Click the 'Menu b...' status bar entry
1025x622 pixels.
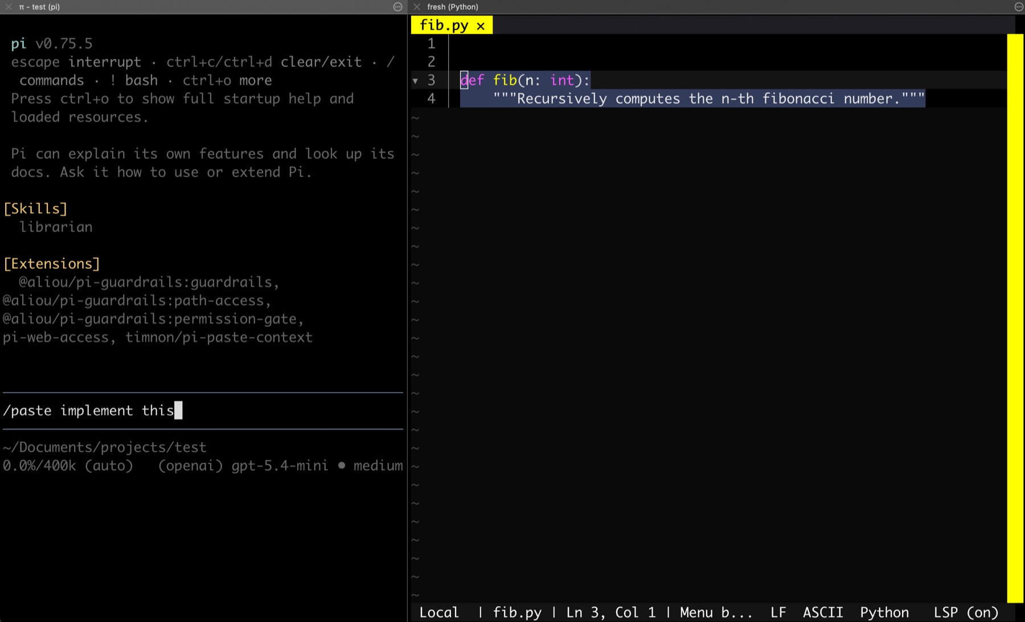point(716,612)
